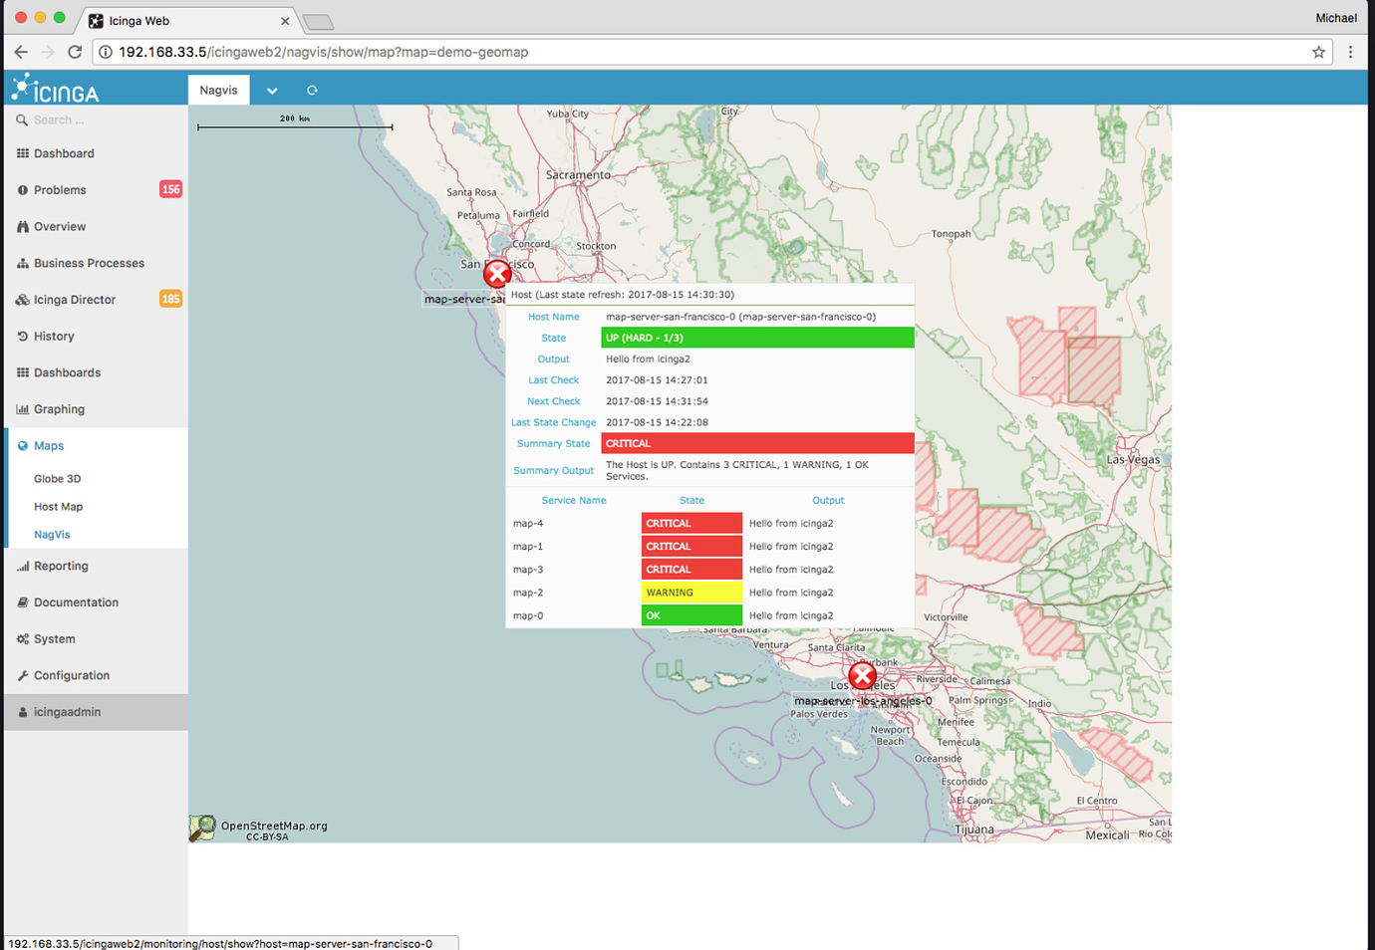Open the browser three-dot menu
The height and width of the screenshot is (950, 1375).
coord(1351,51)
